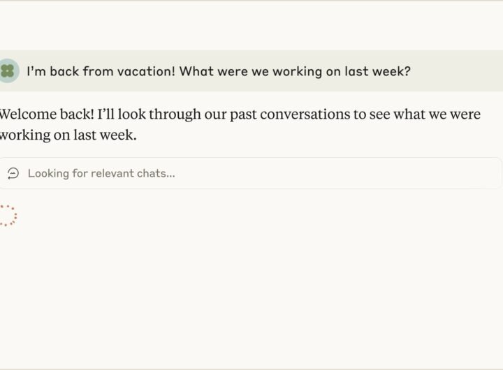The height and width of the screenshot is (370, 503).
Task: Click "working on last week." response line
Action: point(68,135)
